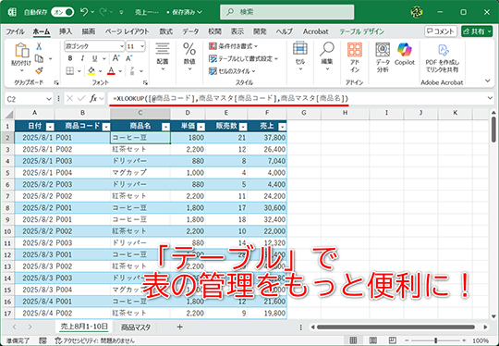Switch to the 挿入 tab
This screenshot has height=346, width=499.
tap(66, 31)
